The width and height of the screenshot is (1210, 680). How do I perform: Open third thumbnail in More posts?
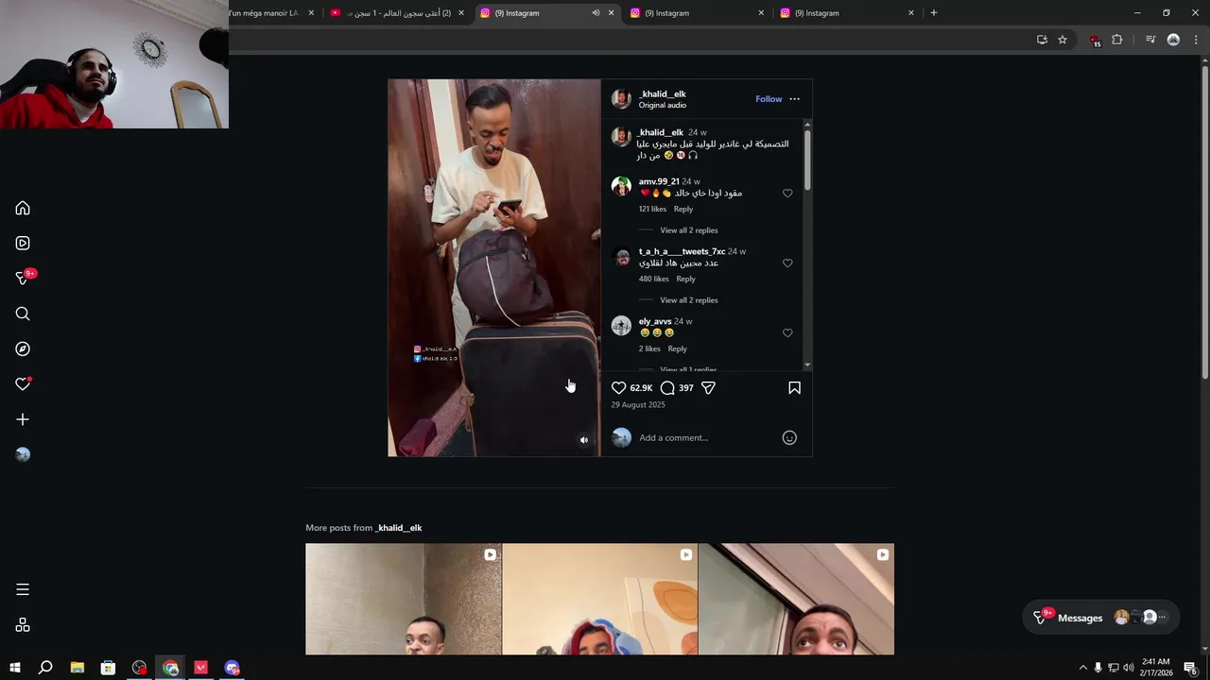click(796, 599)
